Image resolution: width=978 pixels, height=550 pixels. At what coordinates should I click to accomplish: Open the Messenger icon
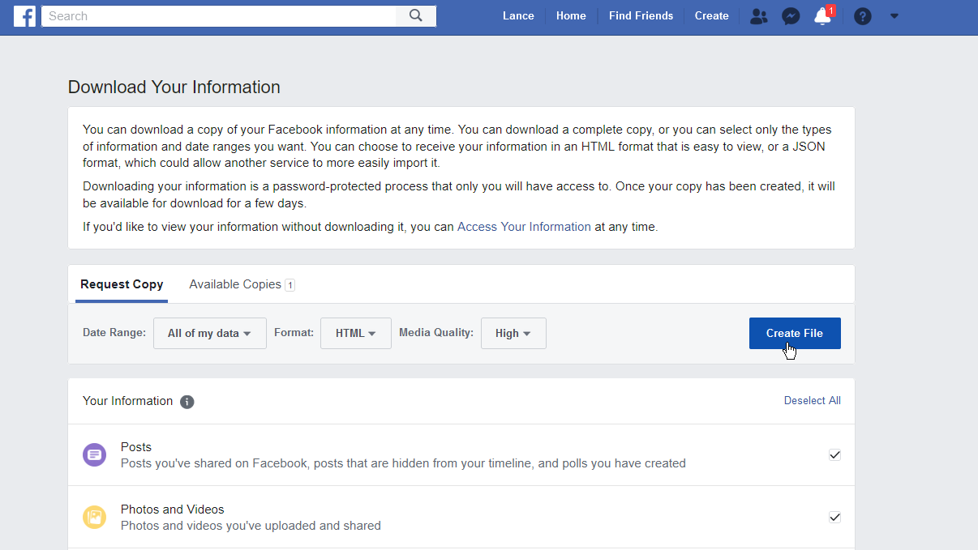[x=791, y=16]
